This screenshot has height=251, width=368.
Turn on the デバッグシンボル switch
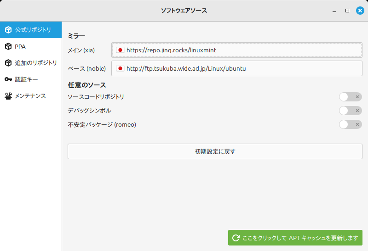tap(351, 111)
